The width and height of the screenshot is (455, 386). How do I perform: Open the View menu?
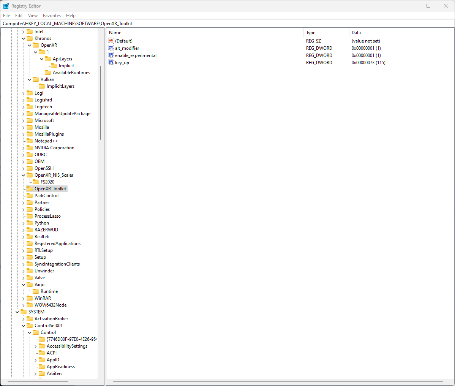point(33,15)
